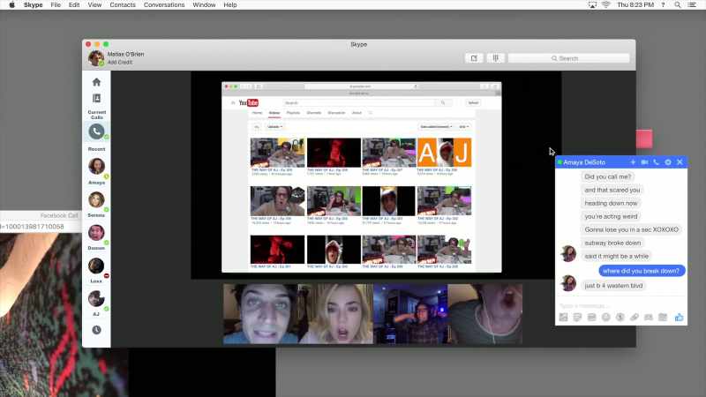Add people with plus icon in chat header
Image resolution: width=706 pixels, height=397 pixels.
point(633,162)
